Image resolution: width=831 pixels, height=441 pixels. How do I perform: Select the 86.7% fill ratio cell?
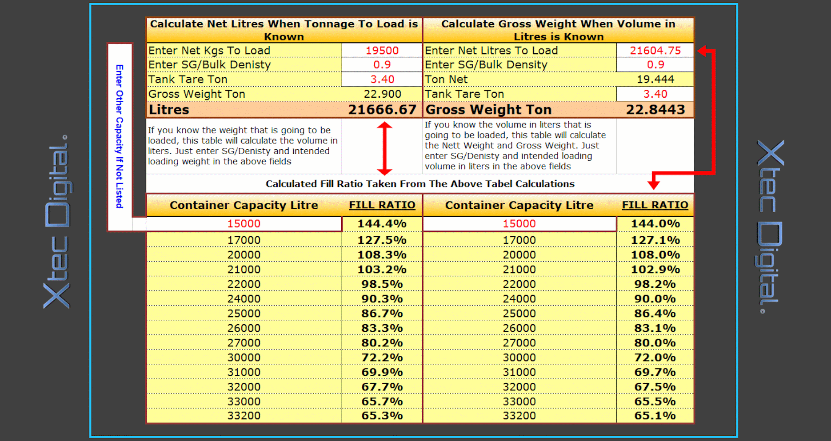pos(382,314)
